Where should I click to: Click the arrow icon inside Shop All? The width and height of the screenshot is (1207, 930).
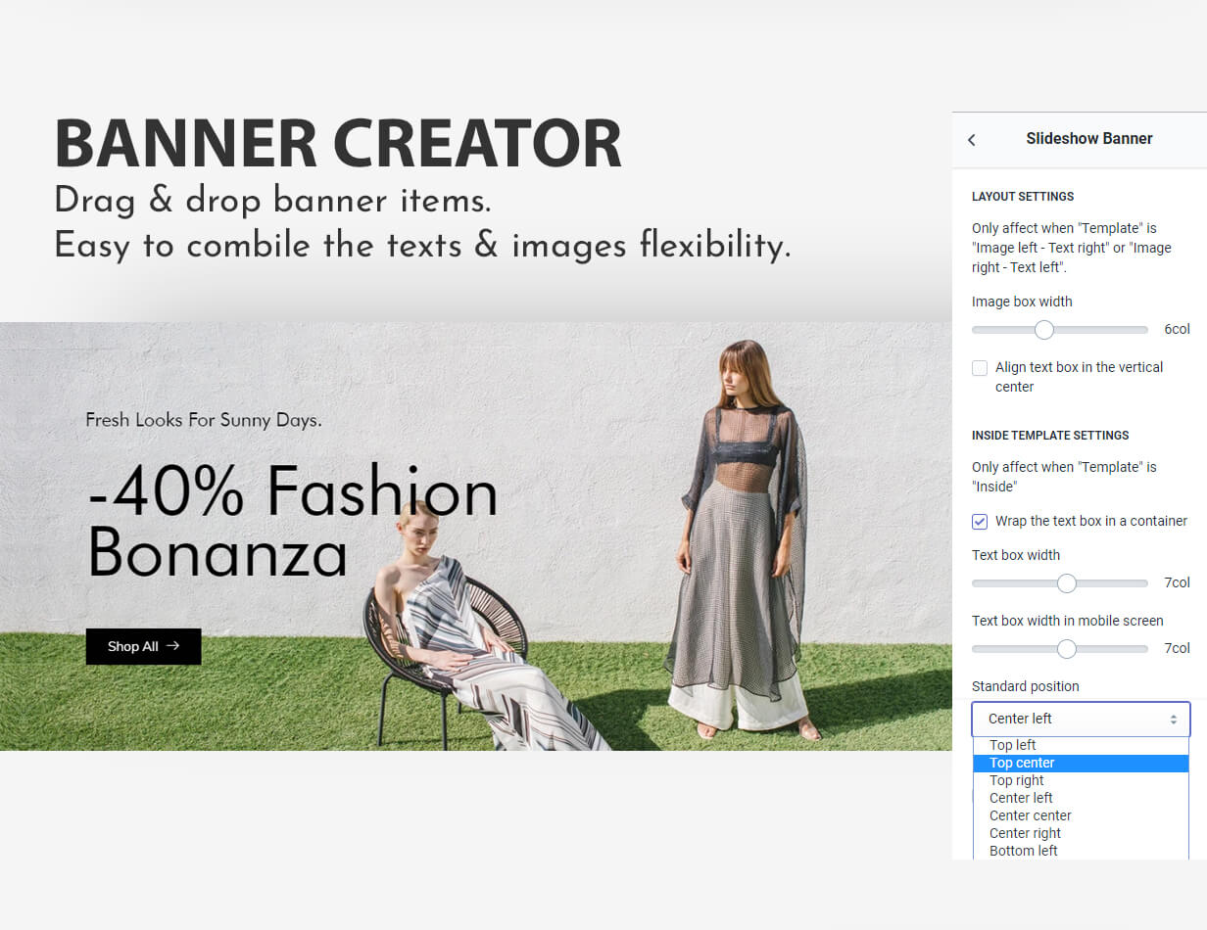click(173, 646)
